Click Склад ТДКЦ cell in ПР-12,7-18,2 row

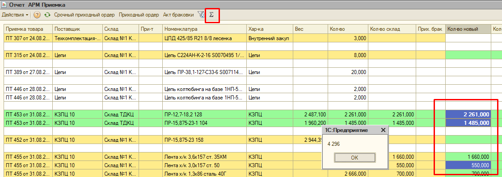(x=120, y=114)
